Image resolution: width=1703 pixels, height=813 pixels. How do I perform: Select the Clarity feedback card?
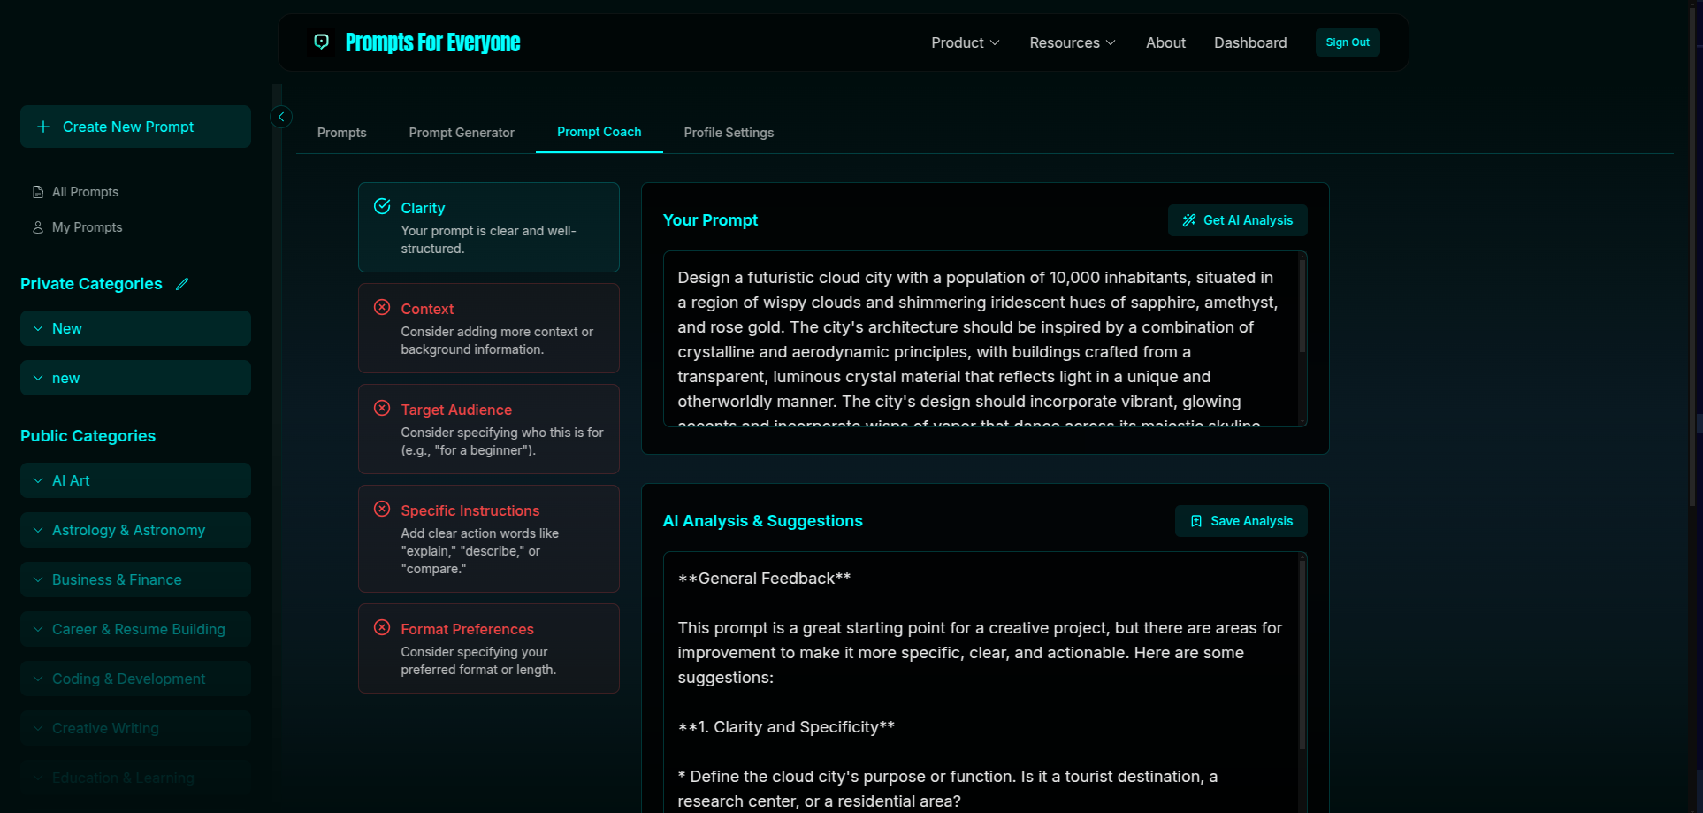489,227
